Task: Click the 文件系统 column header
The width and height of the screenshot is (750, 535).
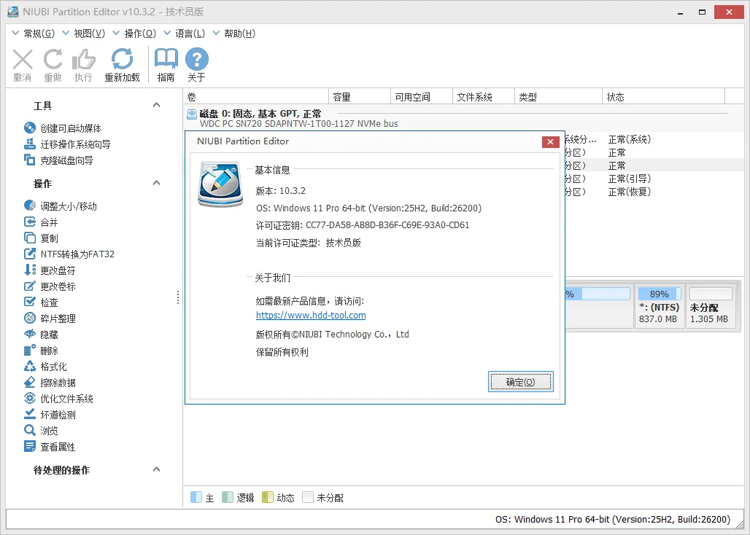Action: click(x=484, y=97)
